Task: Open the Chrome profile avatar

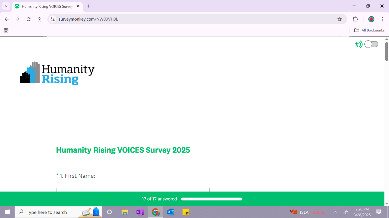Action: 371,19
